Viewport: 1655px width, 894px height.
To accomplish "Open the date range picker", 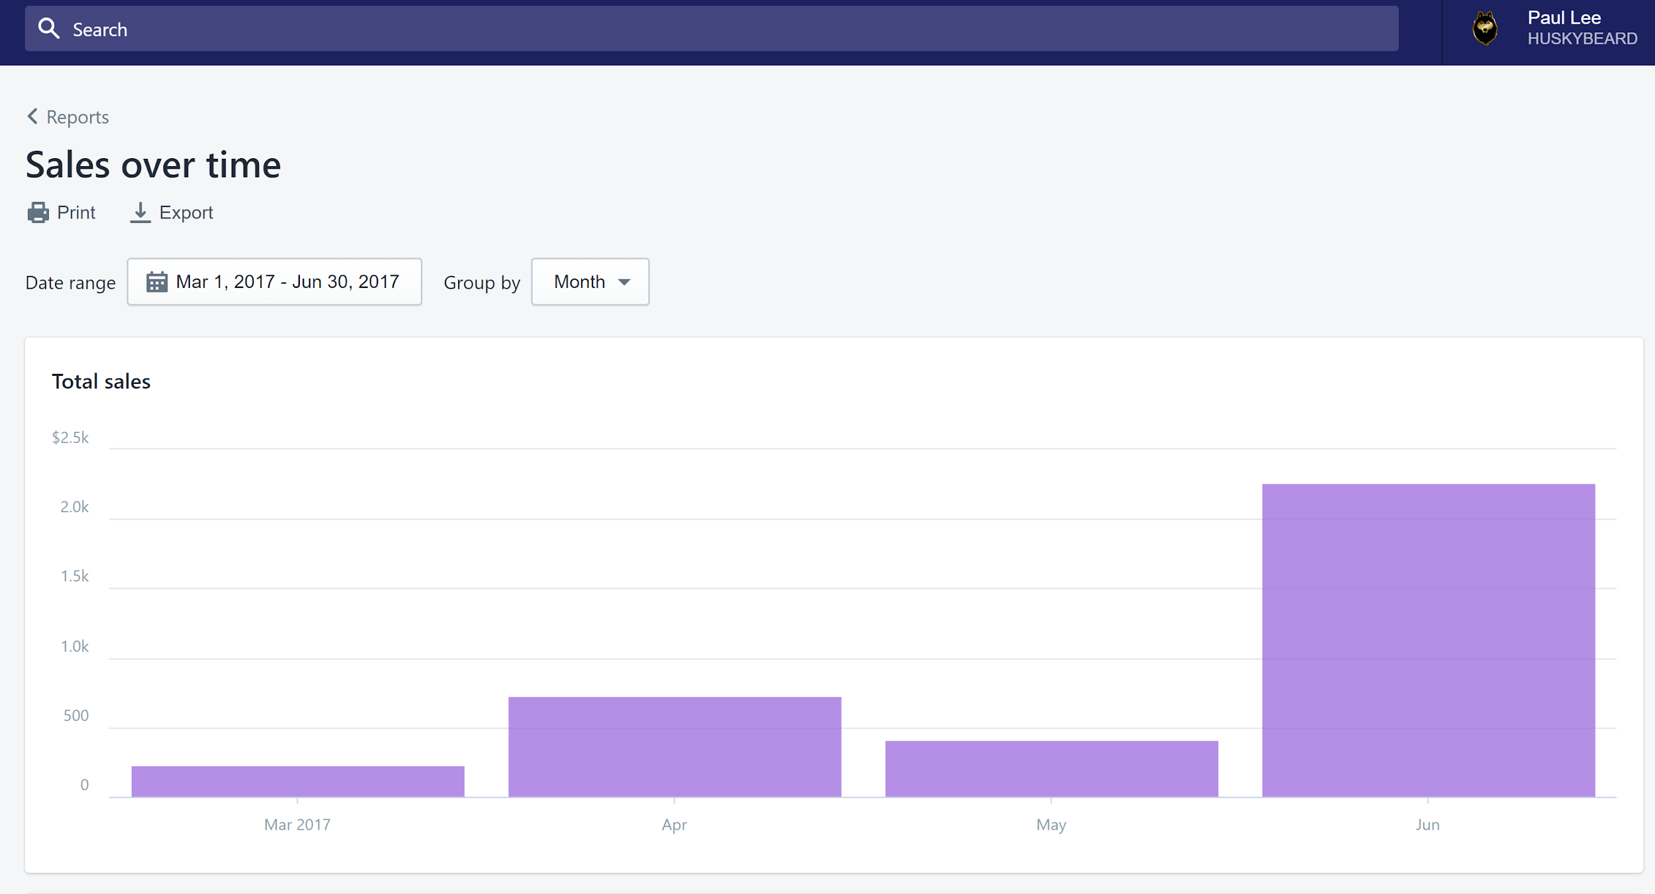I will pos(274,282).
